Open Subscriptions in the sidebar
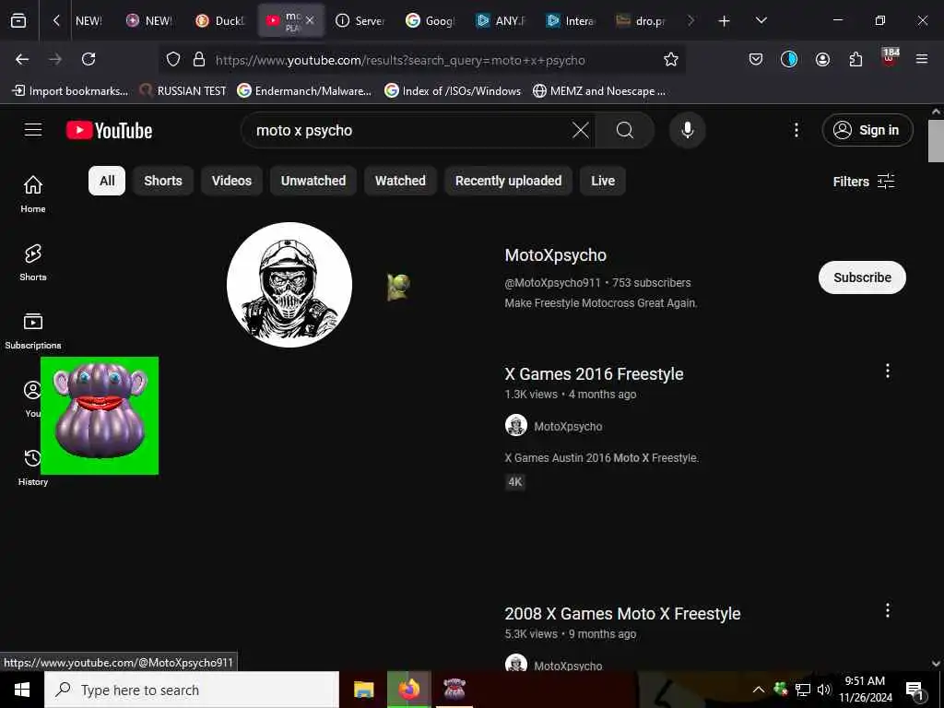 (33, 331)
